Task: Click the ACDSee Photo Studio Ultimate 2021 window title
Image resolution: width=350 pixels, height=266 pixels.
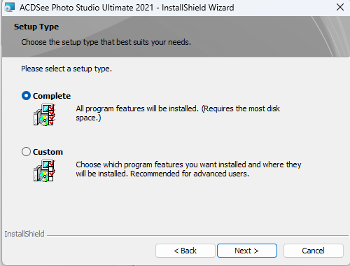Action: pyautogui.click(x=127, y=8)
